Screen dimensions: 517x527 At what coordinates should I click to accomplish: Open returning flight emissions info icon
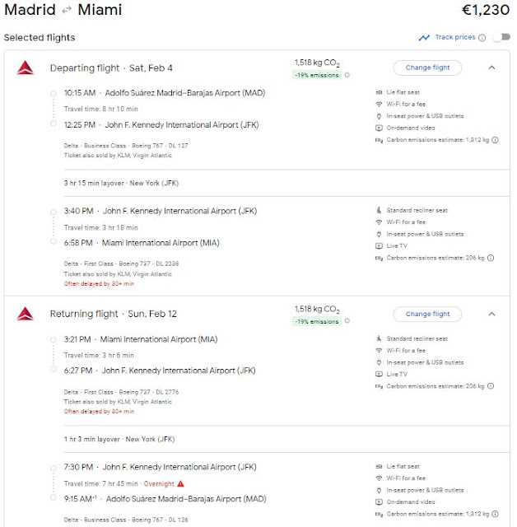[x=347, y=321]
